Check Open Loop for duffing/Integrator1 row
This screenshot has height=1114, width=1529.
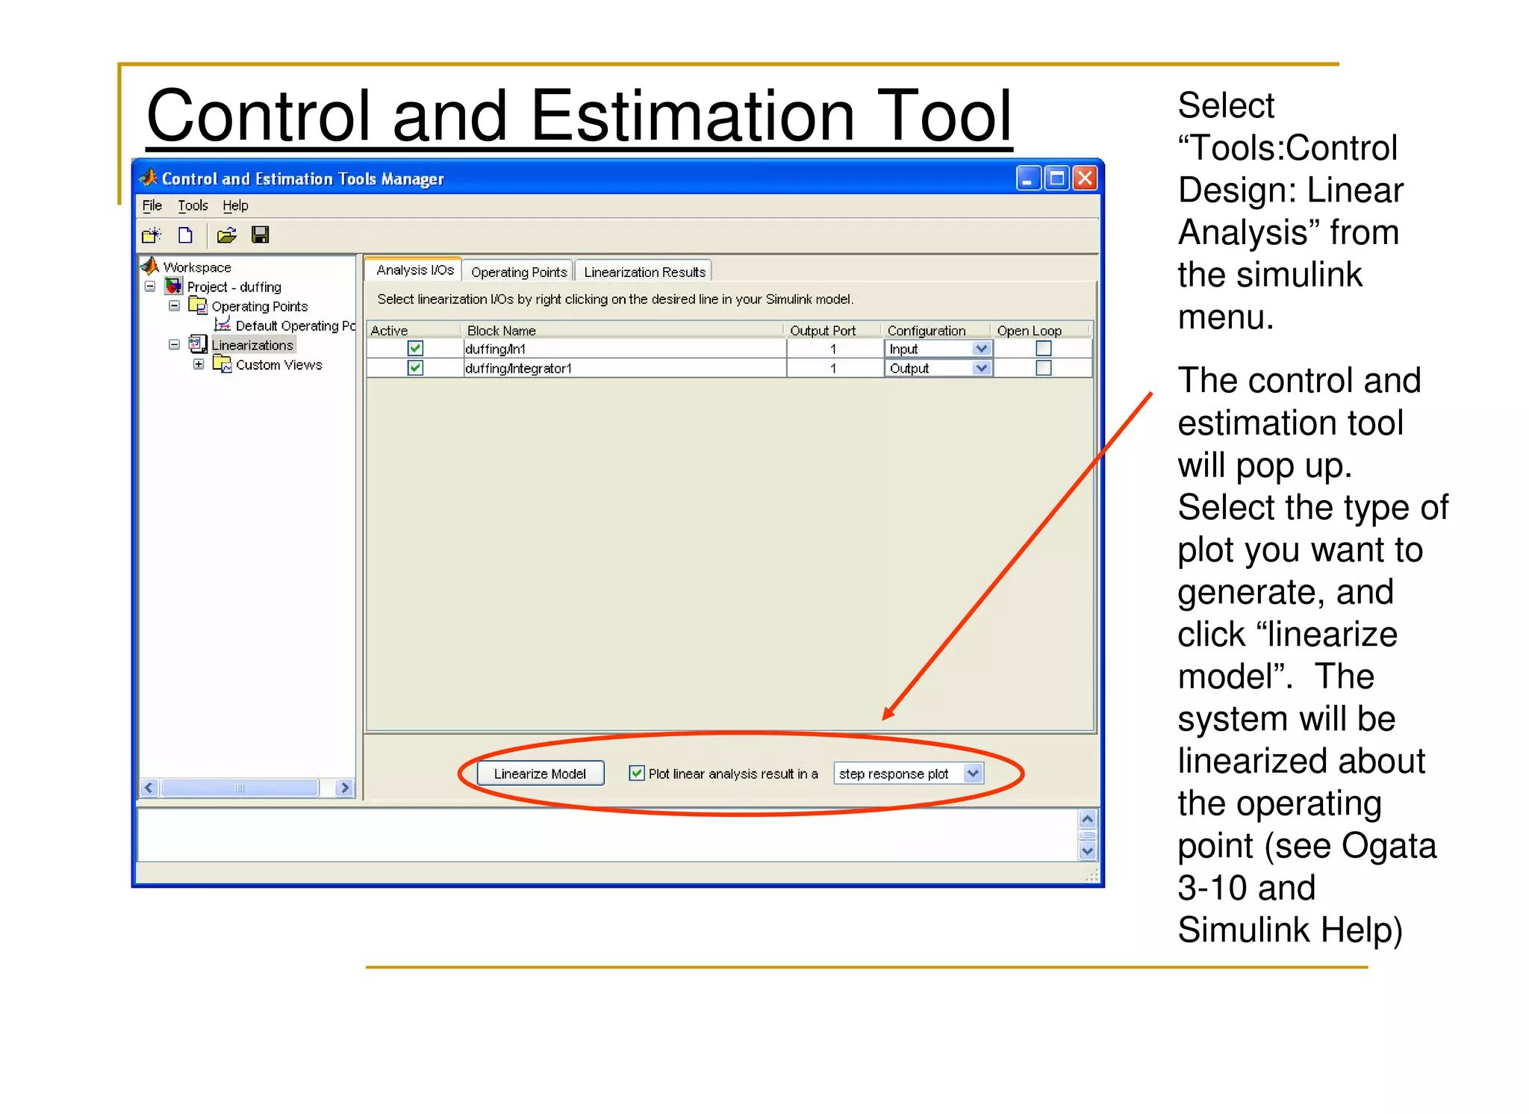[1044, 368]
